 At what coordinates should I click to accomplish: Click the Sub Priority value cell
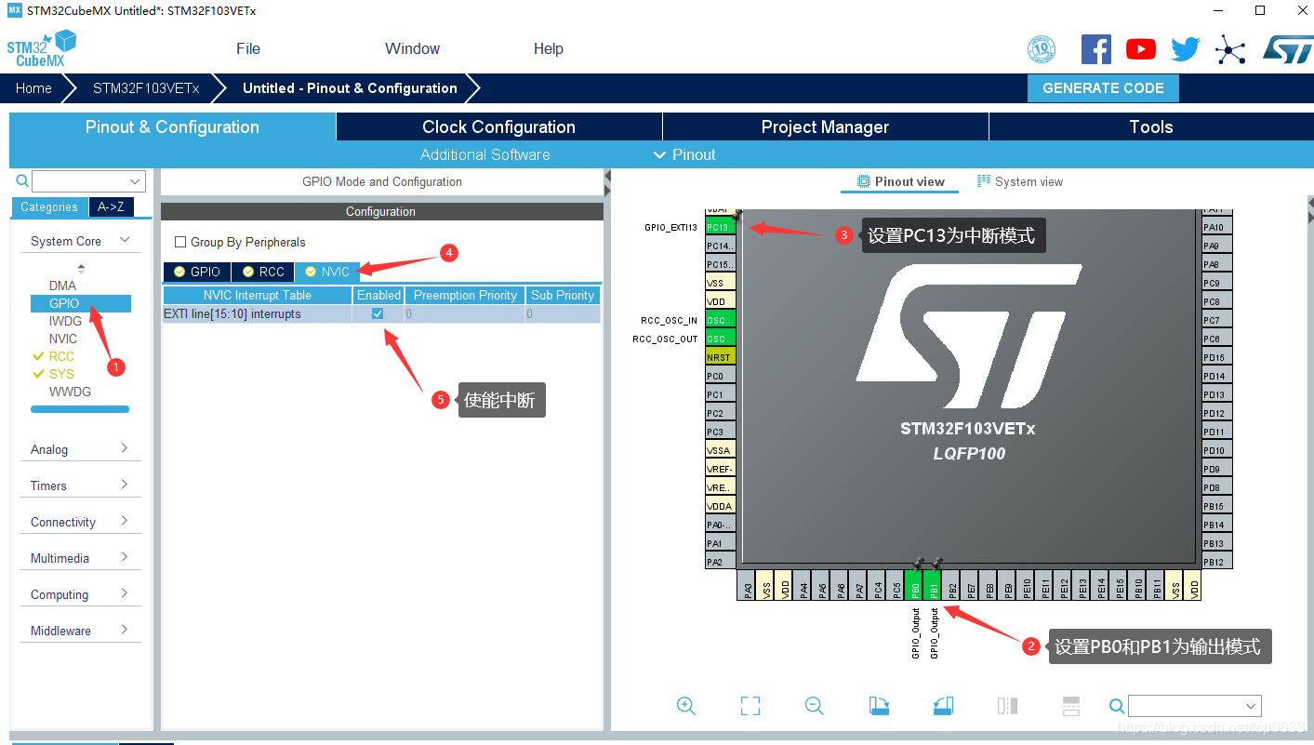(x=563, y=314)
